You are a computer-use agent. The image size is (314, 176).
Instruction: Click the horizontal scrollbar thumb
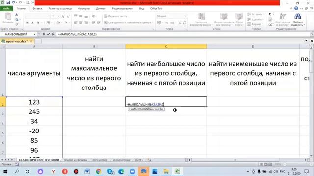pyautogui.click(x=235, y=160)
